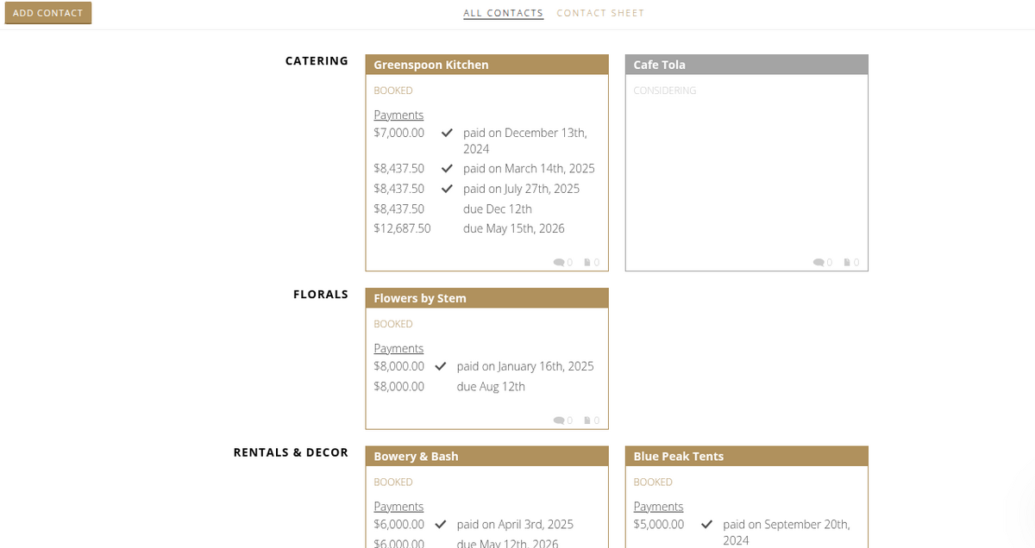Open attachments file icon on Greenspoon Kitchen card

(x=586, y=263)
